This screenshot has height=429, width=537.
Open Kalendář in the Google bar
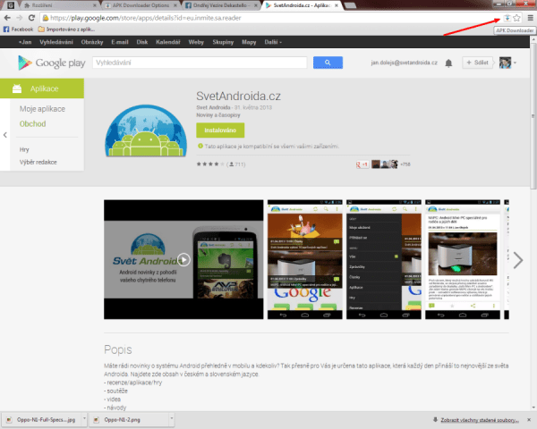[x=168, y=42]
